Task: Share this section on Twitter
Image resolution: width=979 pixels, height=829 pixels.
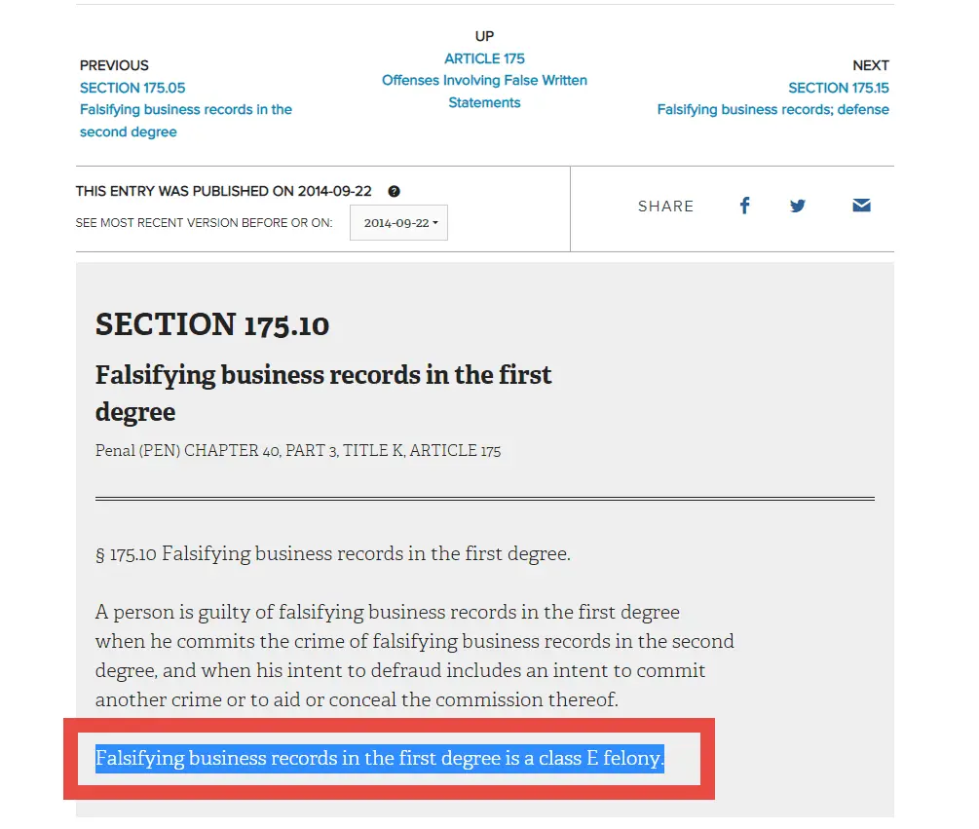Action: [x=798, y=206]
